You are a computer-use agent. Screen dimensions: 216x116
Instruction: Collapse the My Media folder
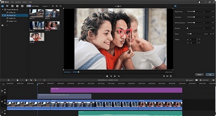2,15
